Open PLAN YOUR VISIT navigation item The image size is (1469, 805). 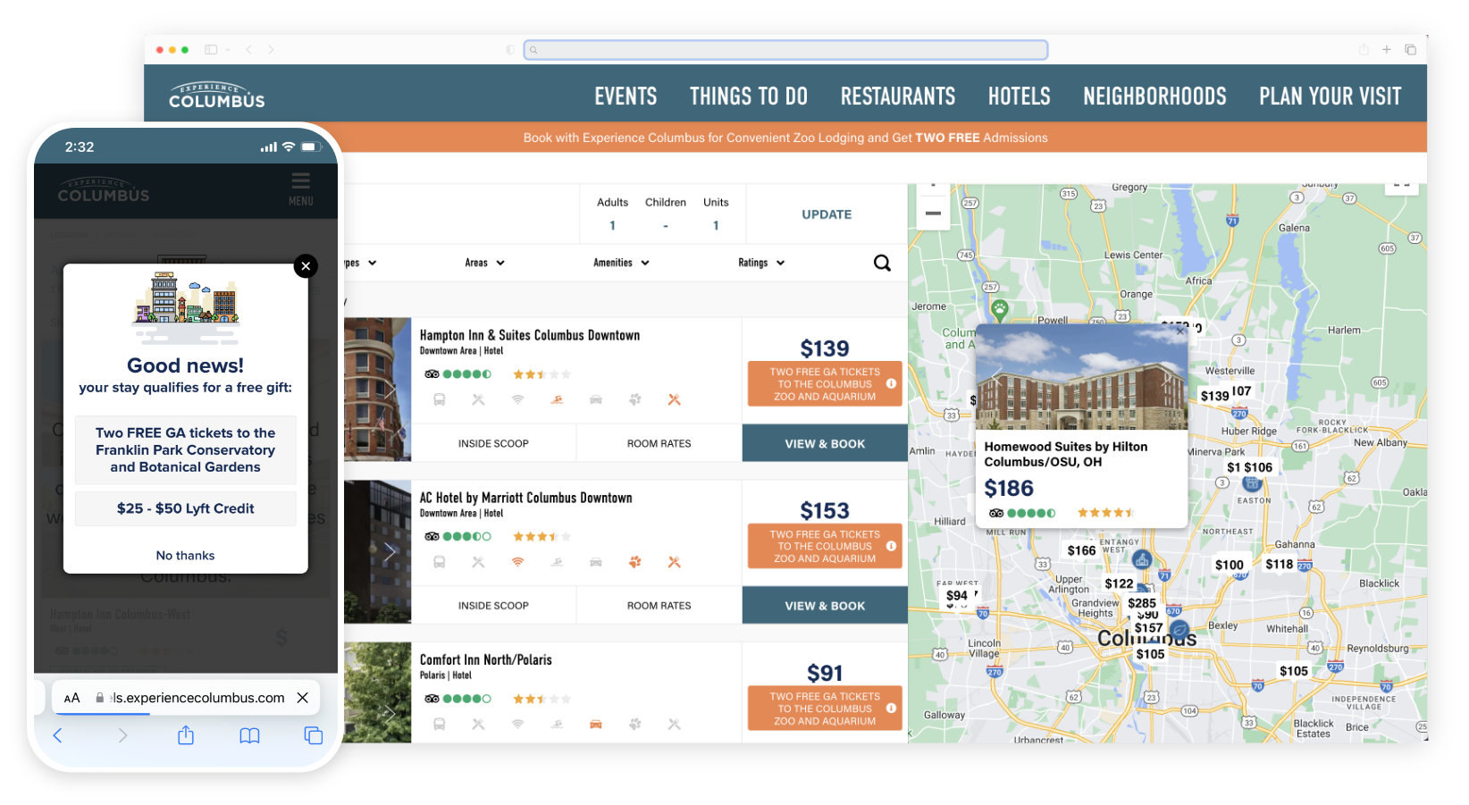pyautogui.click(x=1330, y=96)
